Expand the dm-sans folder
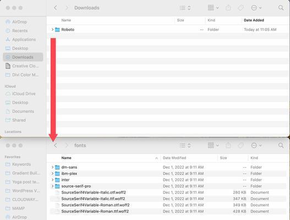Image resolution: width=290 pixels, height=220 pixels. coord(52,167)
